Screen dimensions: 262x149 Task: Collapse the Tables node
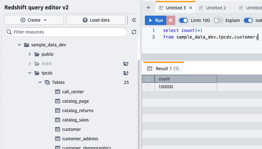pyautogui.click(x=40, y=82)
